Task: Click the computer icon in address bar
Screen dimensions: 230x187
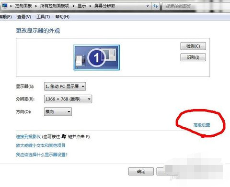Action: click(4, 6)
